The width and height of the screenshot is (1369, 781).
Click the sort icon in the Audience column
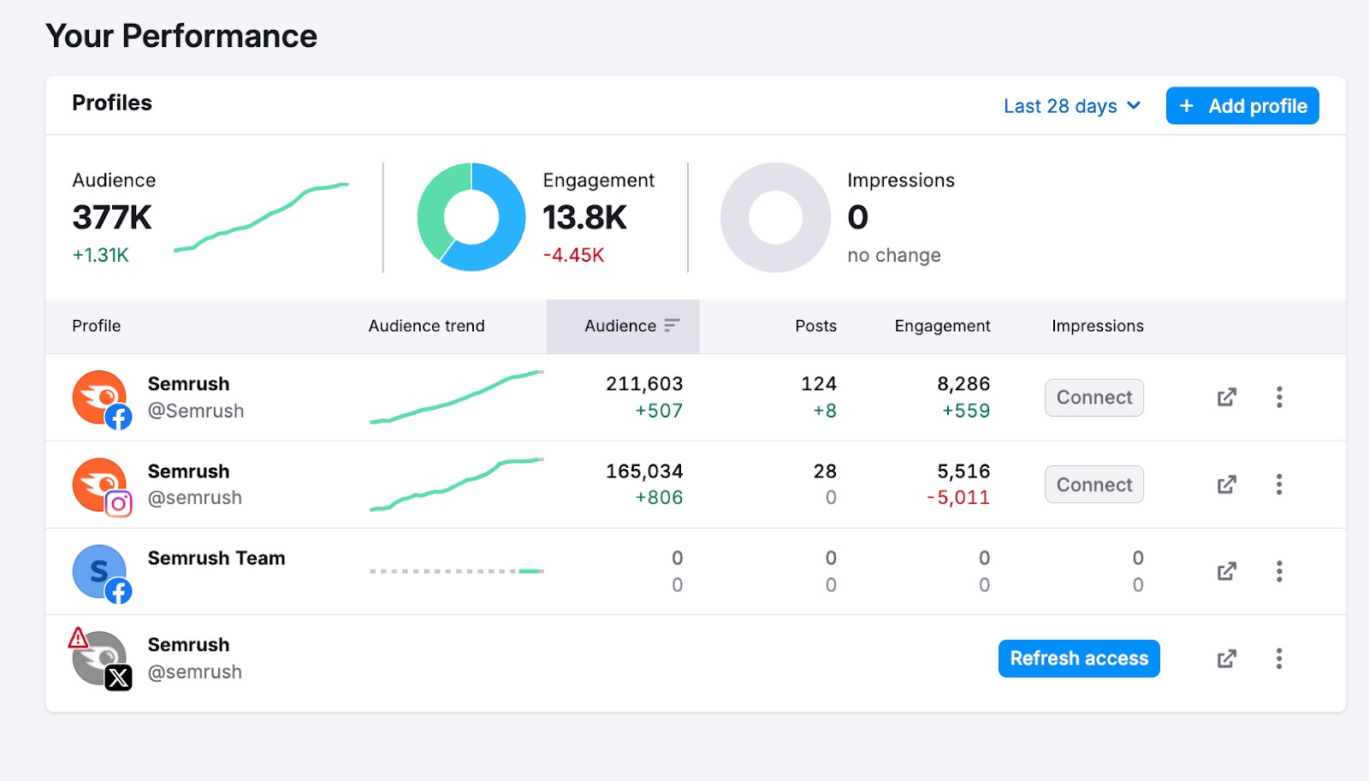click(673, 326)
